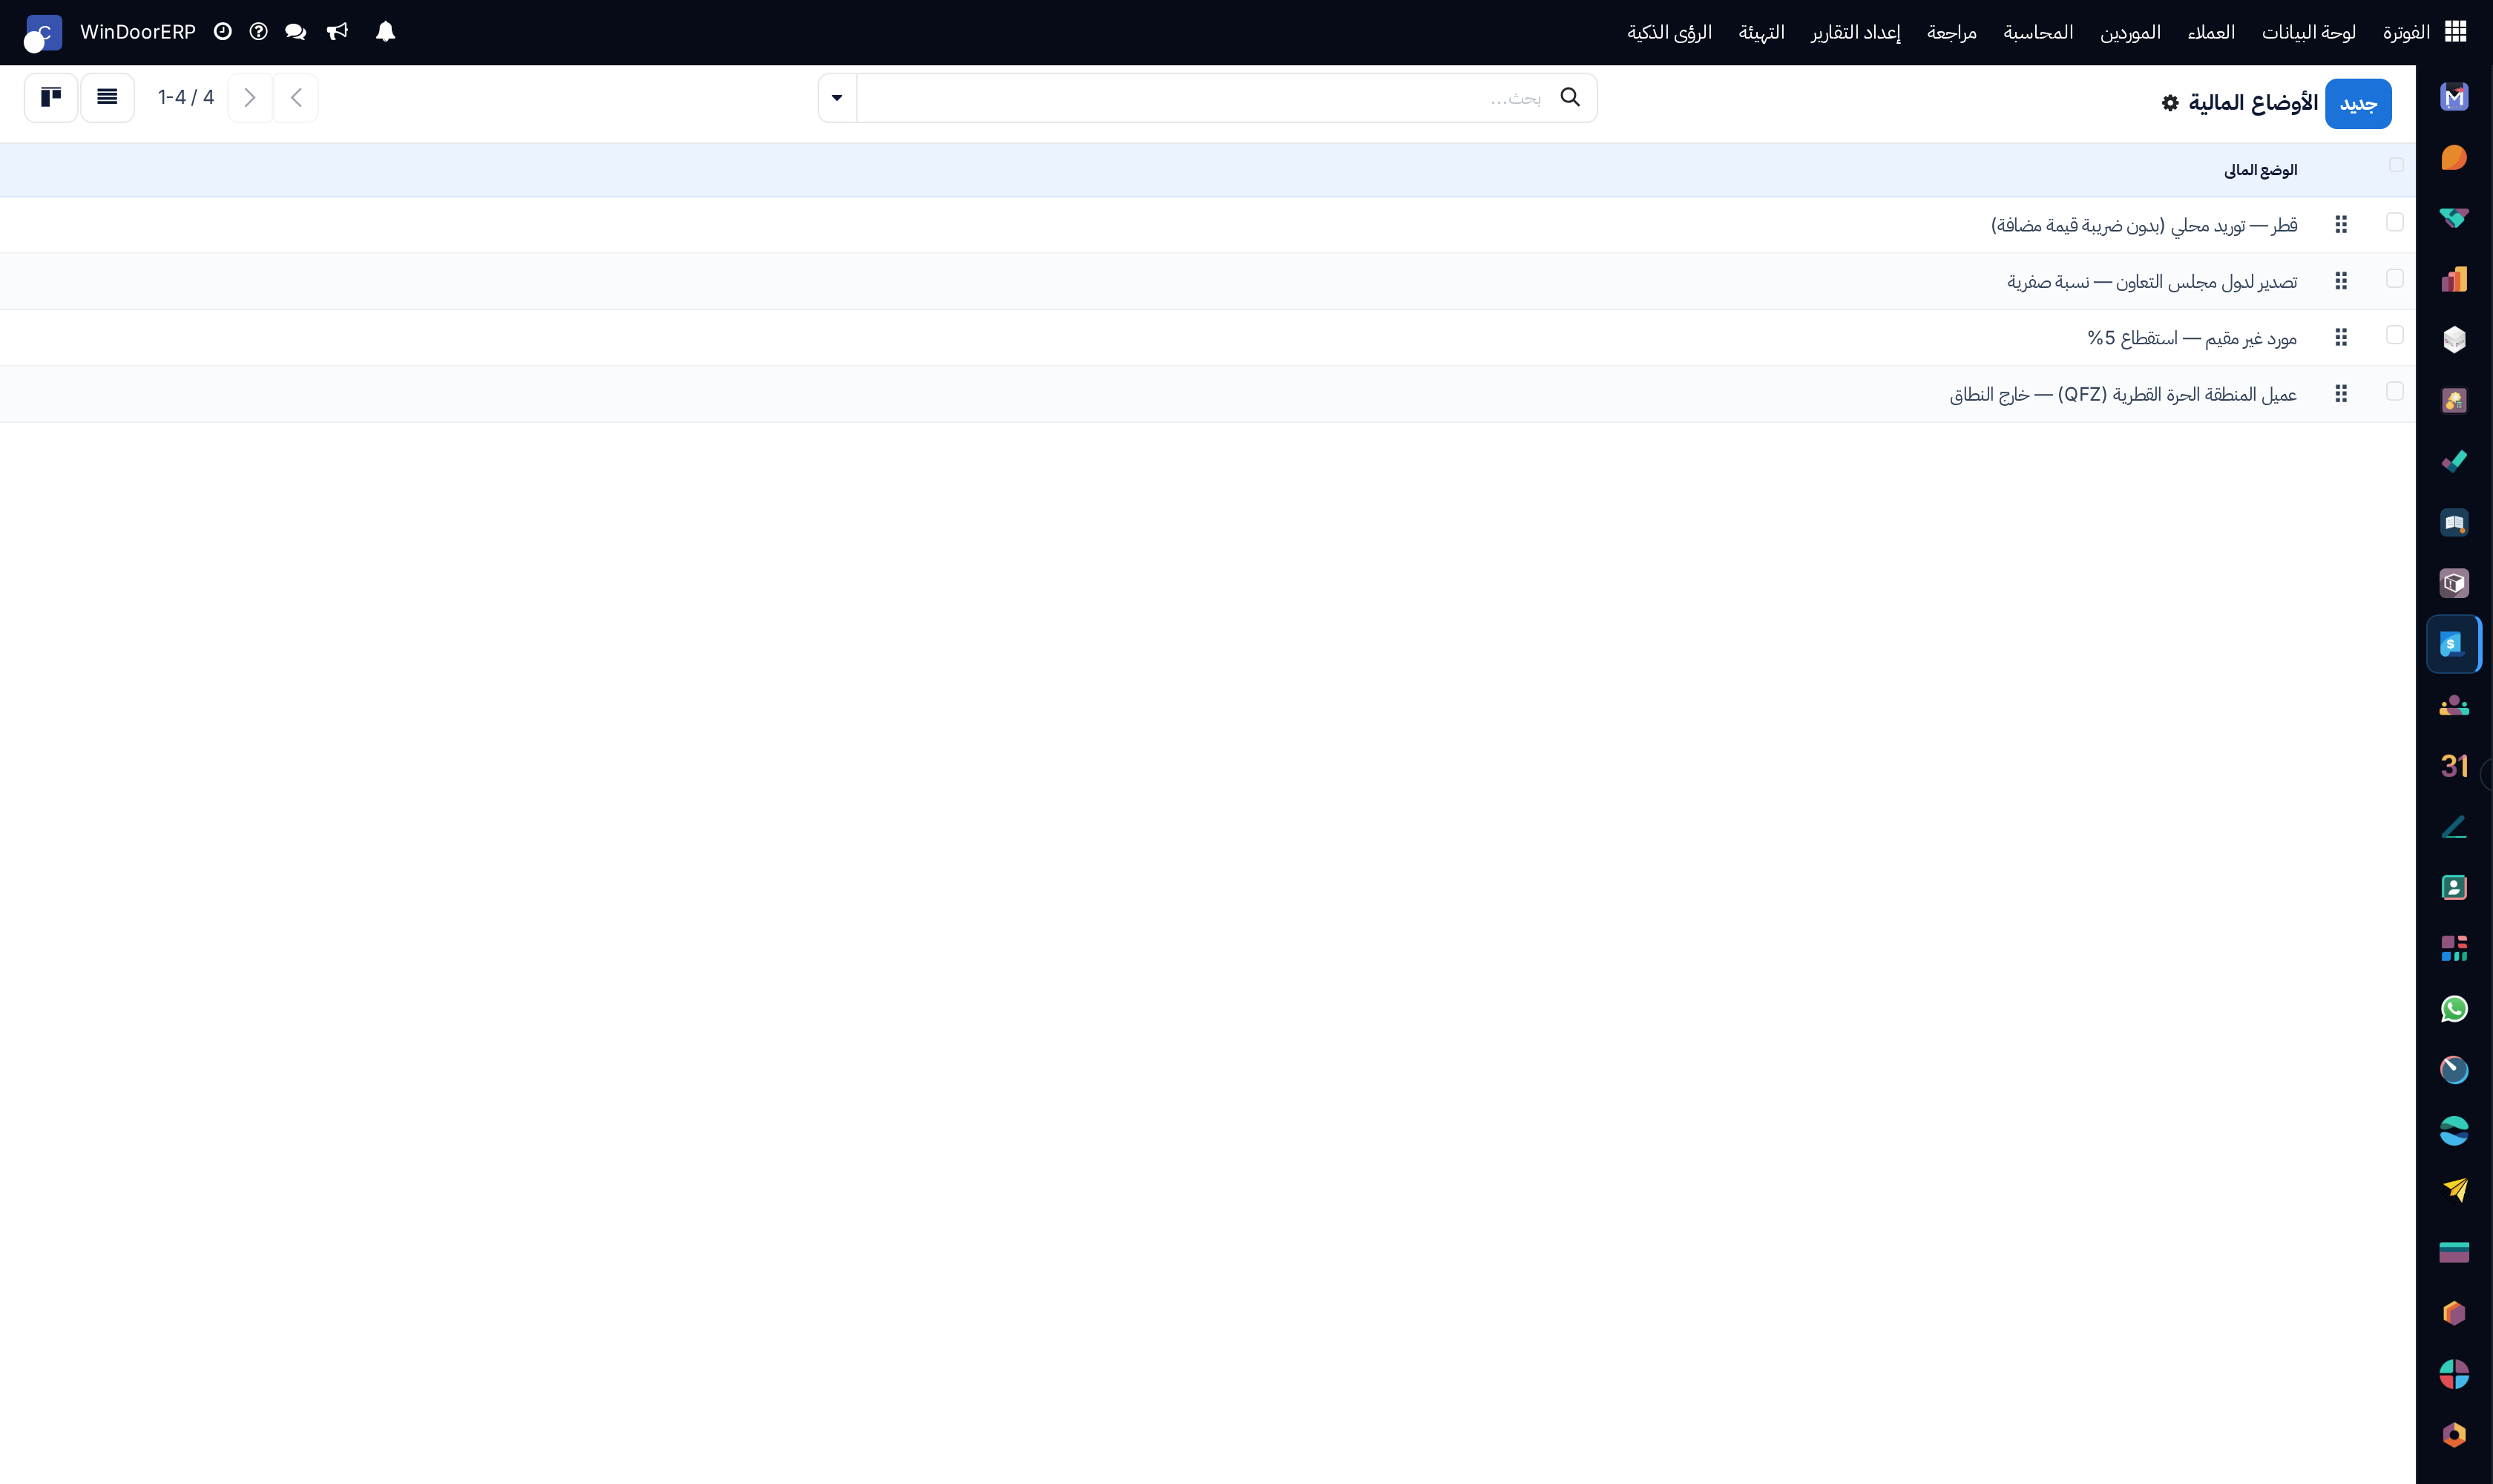Click the 1-4 / 4 pager counter
This screenshot has height=1484, width=2493.
coord(186,97)
